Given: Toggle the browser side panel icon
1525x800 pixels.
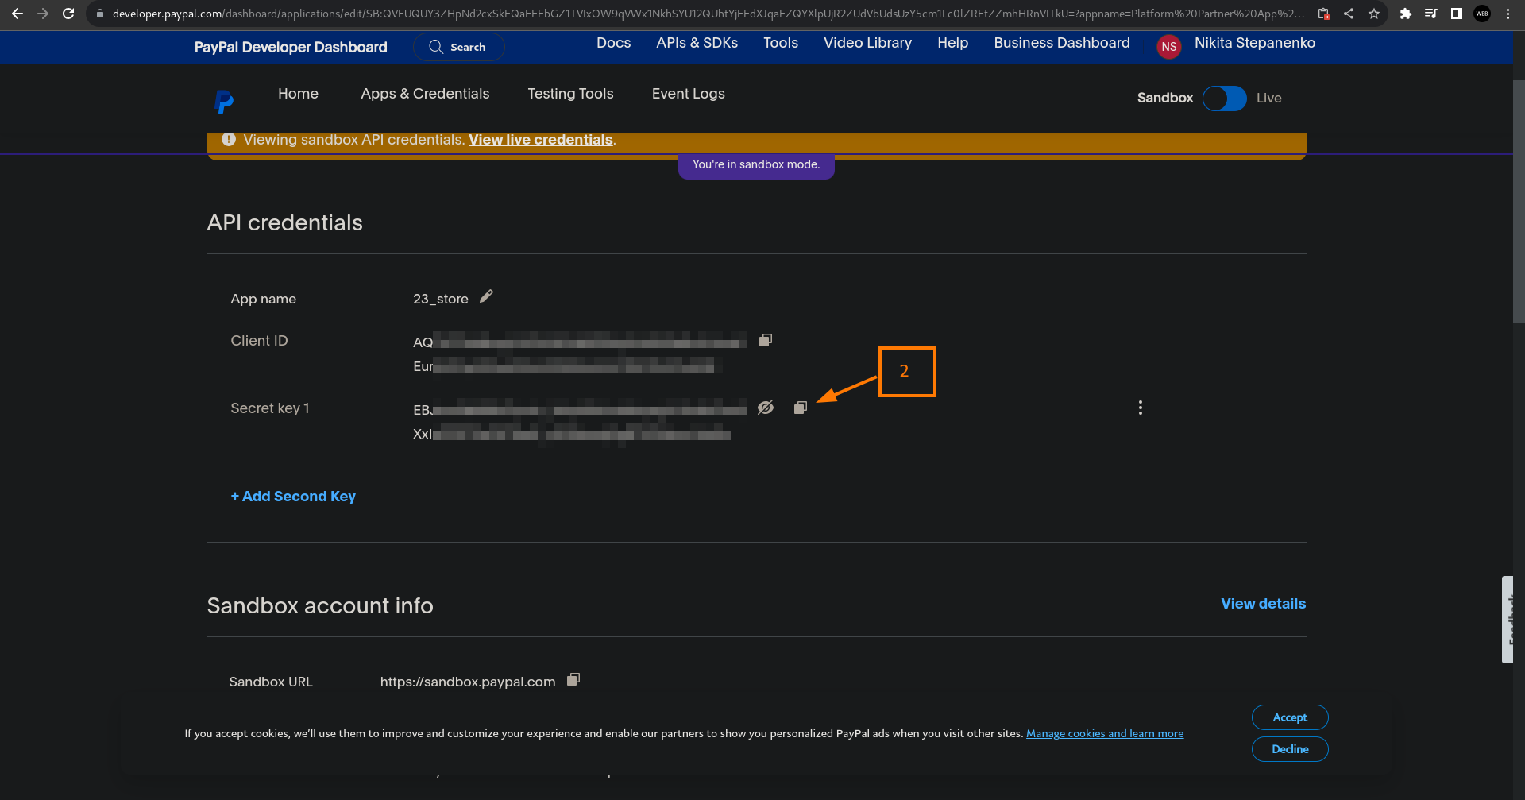Looking at the screenshot, I should tap(1457, 14).
